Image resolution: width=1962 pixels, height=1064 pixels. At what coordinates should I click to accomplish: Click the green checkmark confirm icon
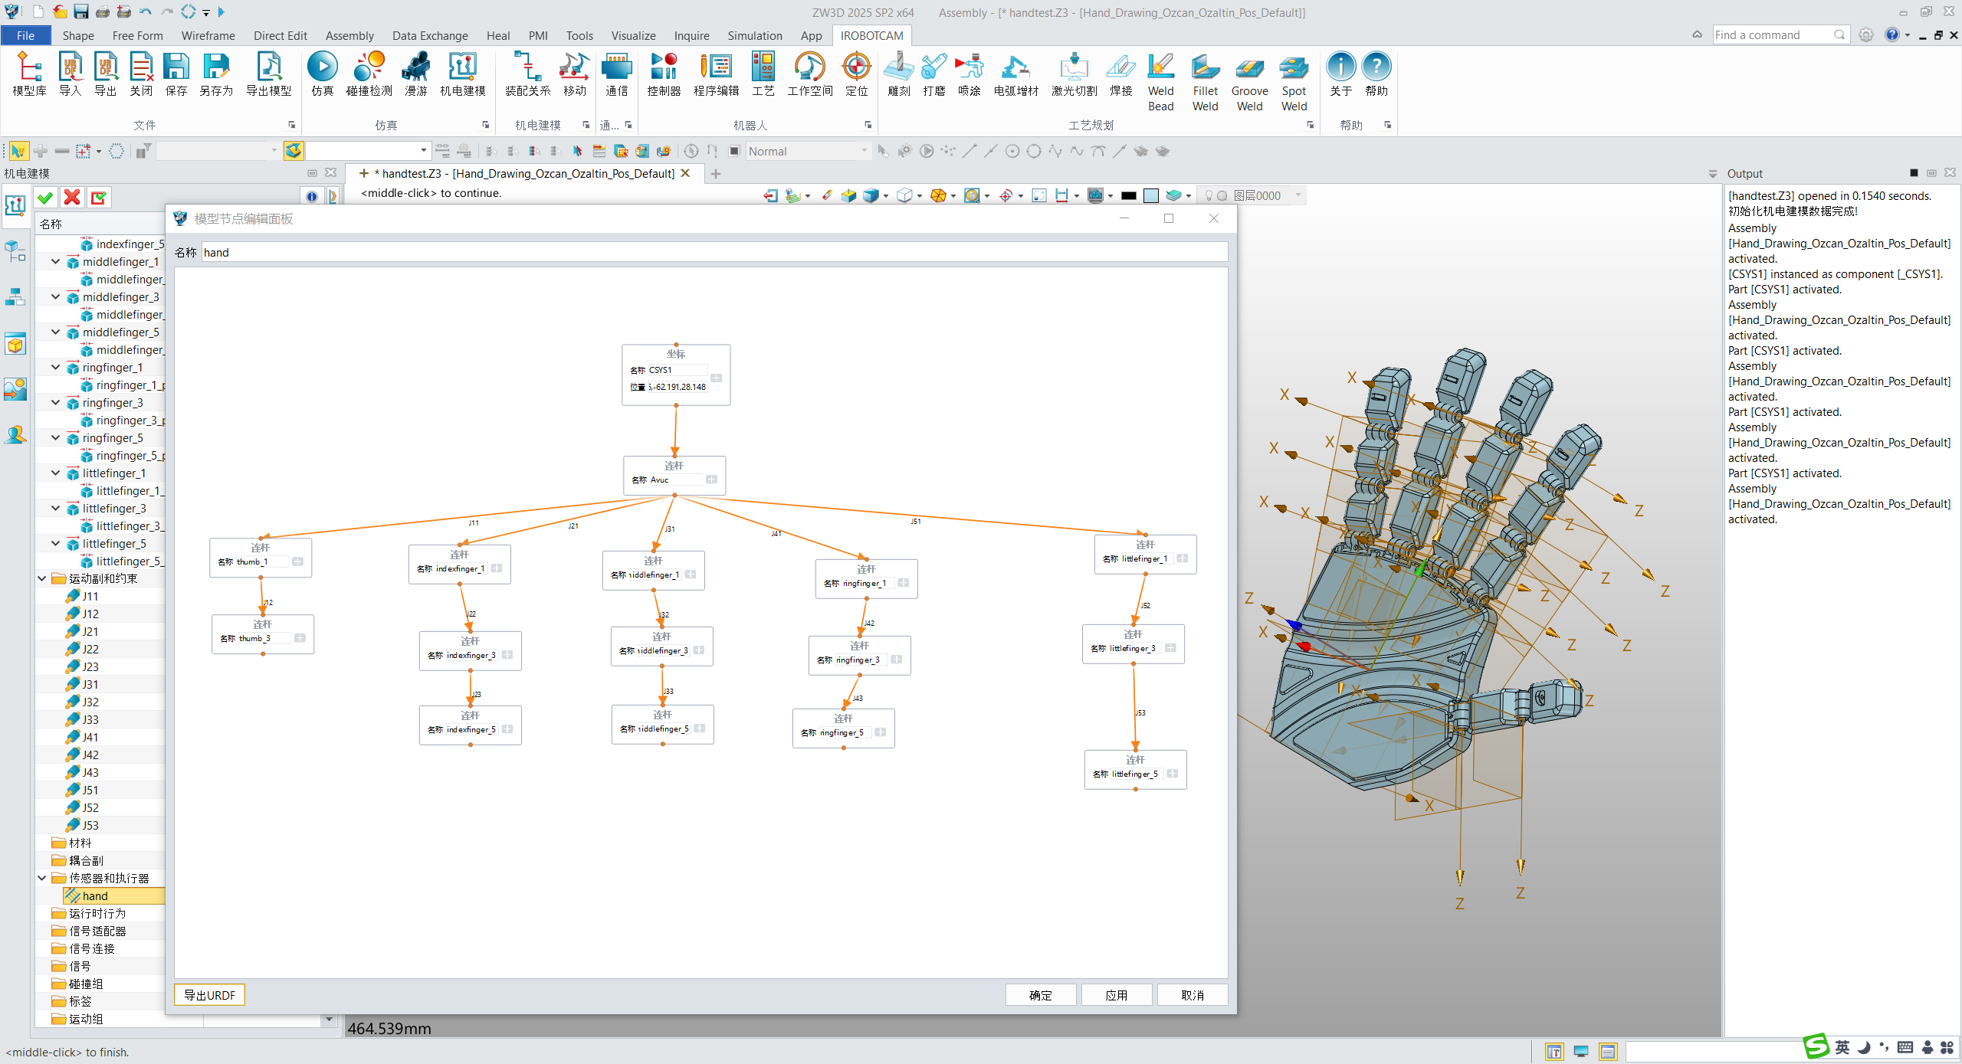click(45, 198)
